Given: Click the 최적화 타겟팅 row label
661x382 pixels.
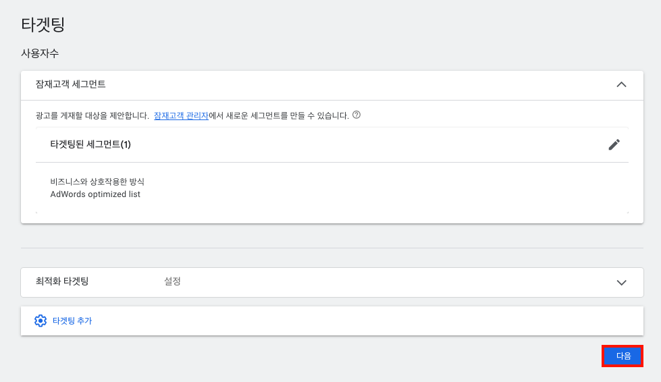Looking at the screenshot, I should click(x=62, y=281).
